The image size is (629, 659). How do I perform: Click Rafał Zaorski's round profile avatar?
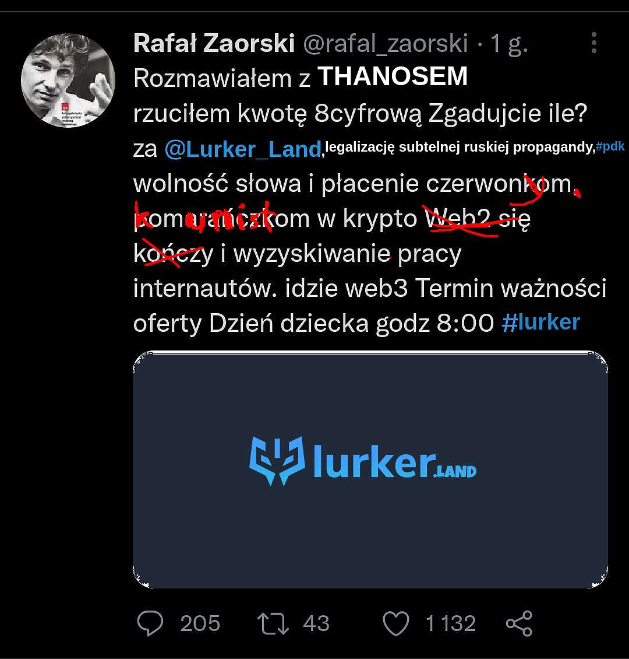pos(68,80)
